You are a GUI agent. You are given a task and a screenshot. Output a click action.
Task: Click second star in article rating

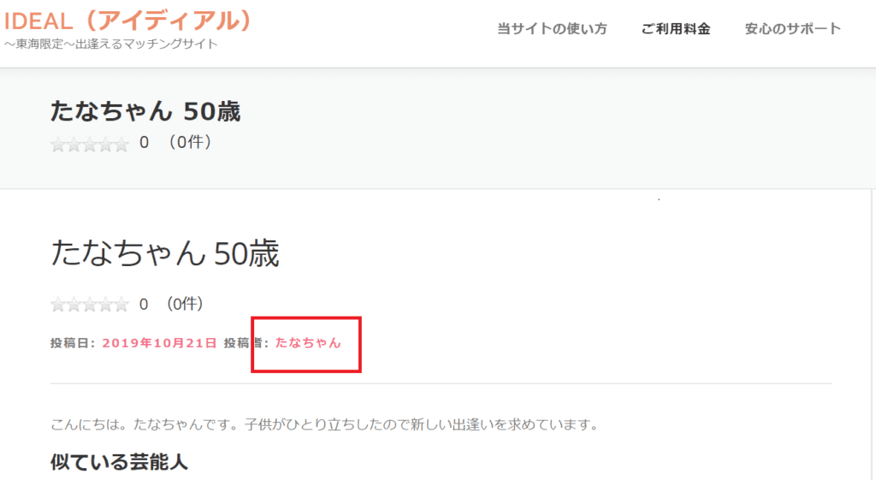tap(74, 305)
